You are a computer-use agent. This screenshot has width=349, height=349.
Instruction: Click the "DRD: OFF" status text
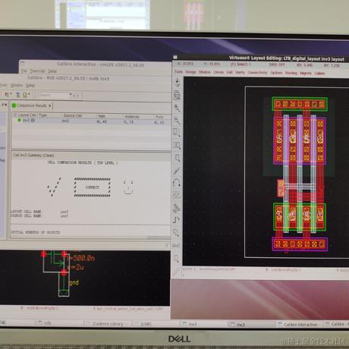pos(277,64)
